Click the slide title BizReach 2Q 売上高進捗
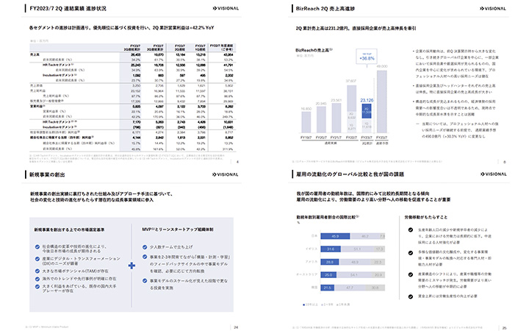The width and height of the screenshot is (529, 331). click(325, 9)
